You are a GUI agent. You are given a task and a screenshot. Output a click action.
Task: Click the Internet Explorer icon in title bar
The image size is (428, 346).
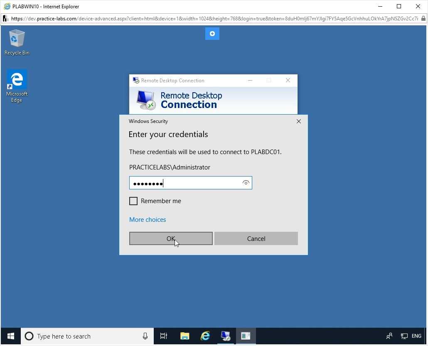coord(7,6)
